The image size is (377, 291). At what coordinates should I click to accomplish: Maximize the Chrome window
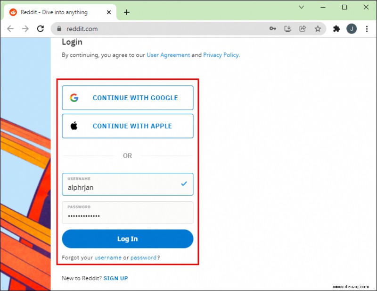point(344,7)
